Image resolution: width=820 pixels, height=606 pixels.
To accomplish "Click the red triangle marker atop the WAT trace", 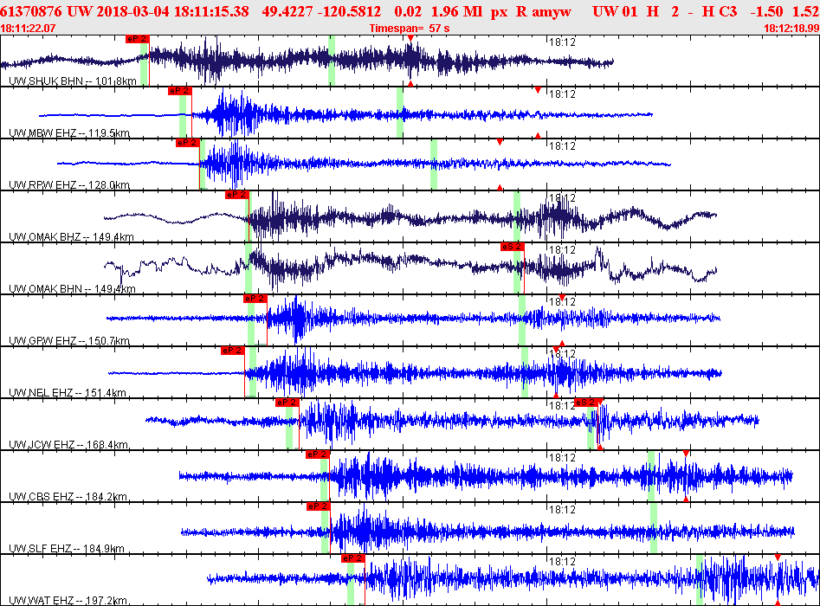I will point(778,558).
